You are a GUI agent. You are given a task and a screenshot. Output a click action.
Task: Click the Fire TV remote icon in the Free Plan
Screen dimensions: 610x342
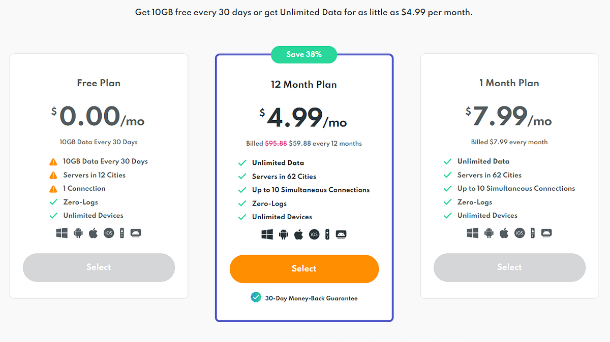coord(121,233)
